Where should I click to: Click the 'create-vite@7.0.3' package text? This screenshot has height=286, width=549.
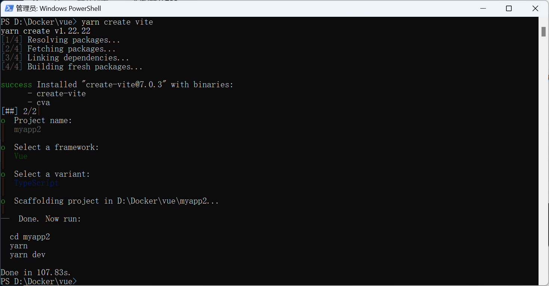click(124, 85)
